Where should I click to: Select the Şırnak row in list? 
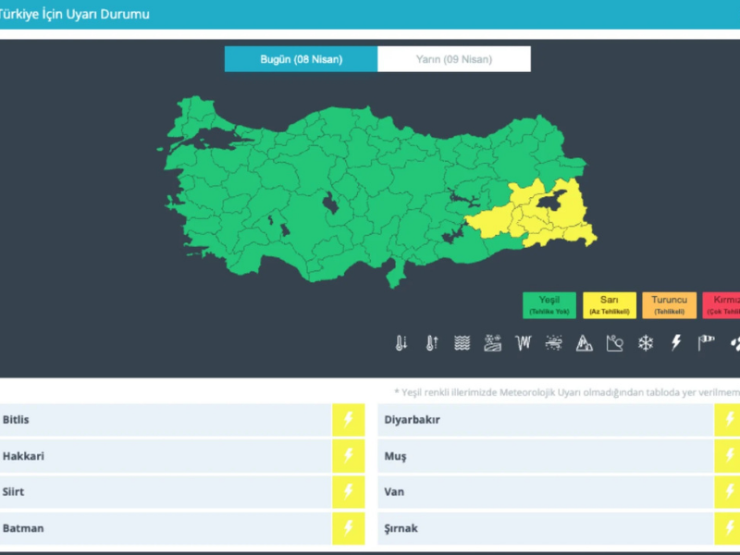pos(546,528)
